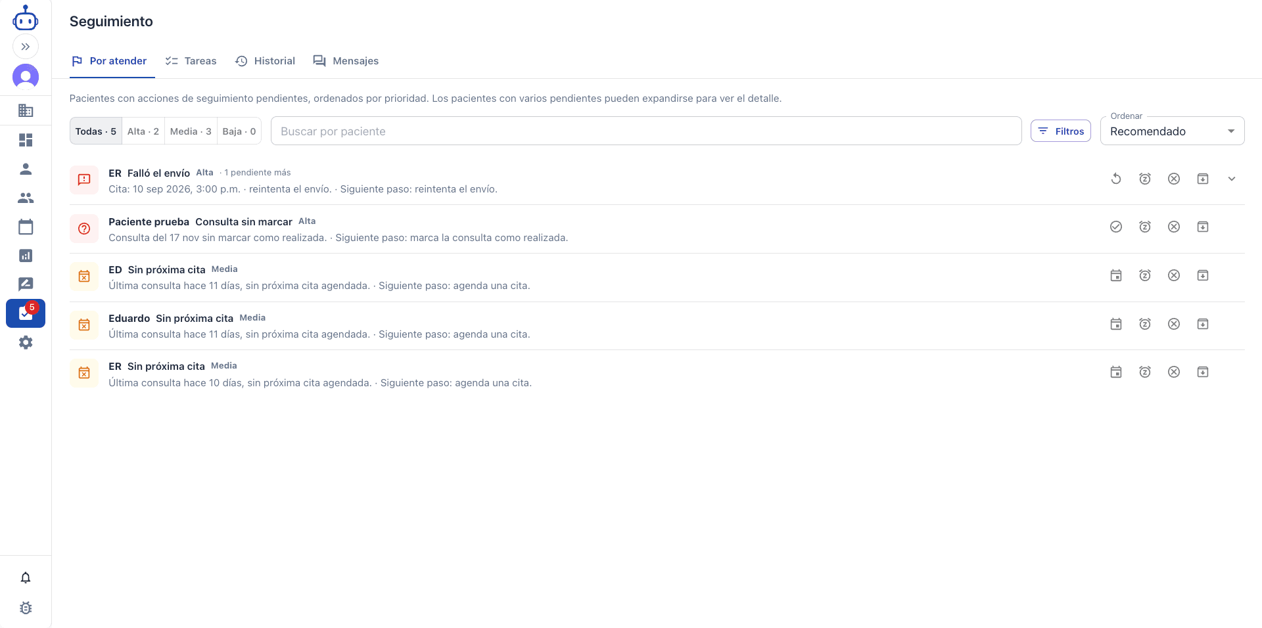Open the notifications bell icon
1262x628 pixels.
(26, 577)
